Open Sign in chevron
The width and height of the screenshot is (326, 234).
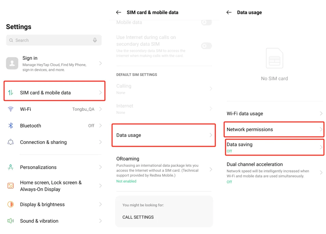[100, 63]
